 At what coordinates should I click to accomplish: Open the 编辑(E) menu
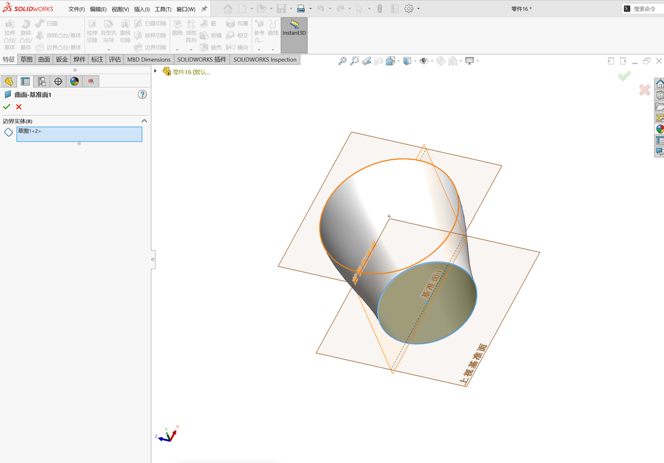point(99,9)
